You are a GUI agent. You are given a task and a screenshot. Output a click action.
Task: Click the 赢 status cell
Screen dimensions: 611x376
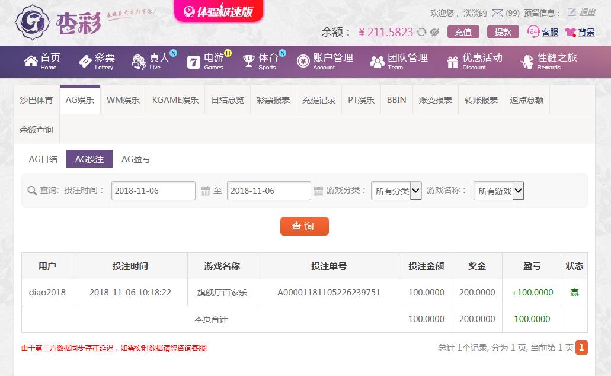click(x=574, y=293)
